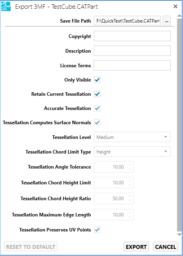Click scrollbar up arrow
Image resolution: width=183 pixels, height=256 pixels.
point(179,16)
